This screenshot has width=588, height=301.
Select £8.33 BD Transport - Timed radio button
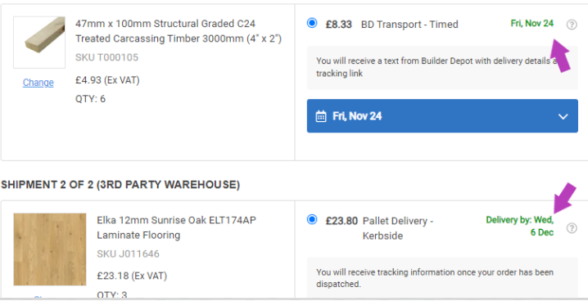[x=312, y=23]
